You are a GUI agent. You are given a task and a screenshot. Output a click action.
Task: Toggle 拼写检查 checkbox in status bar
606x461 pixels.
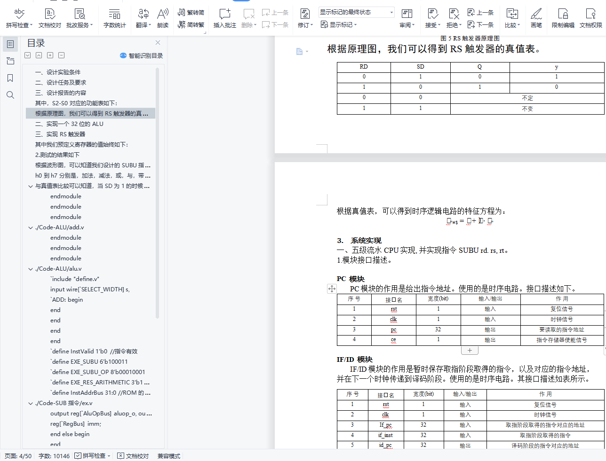78,456
